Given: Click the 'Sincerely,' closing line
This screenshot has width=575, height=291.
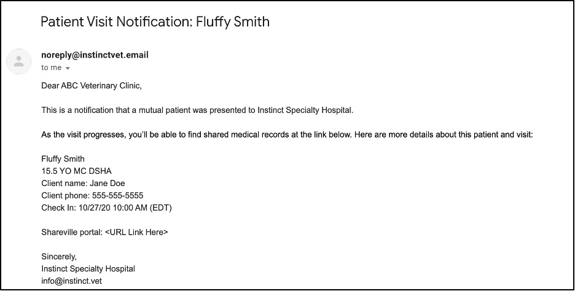Looking at the screenshot, I should 59,257.
